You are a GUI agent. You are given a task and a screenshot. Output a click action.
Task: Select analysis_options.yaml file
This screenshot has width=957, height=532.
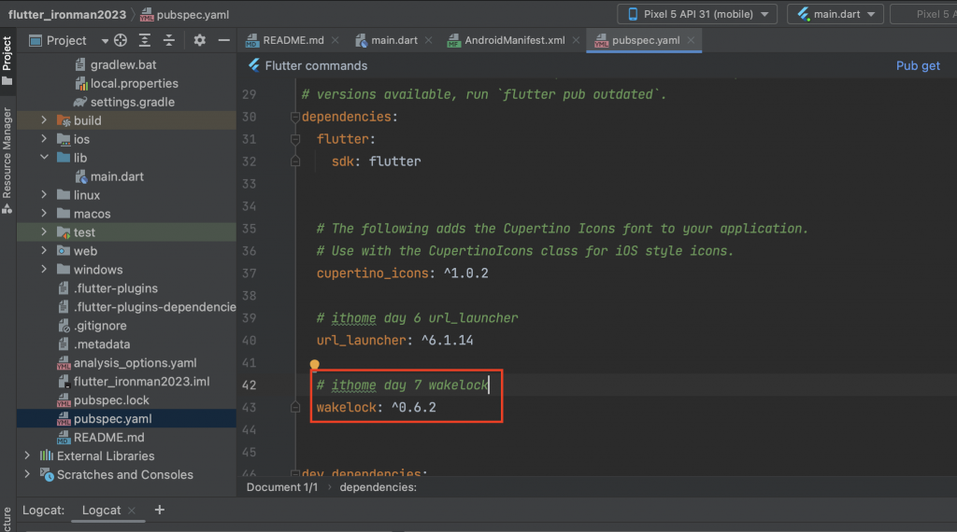point(135,362)
